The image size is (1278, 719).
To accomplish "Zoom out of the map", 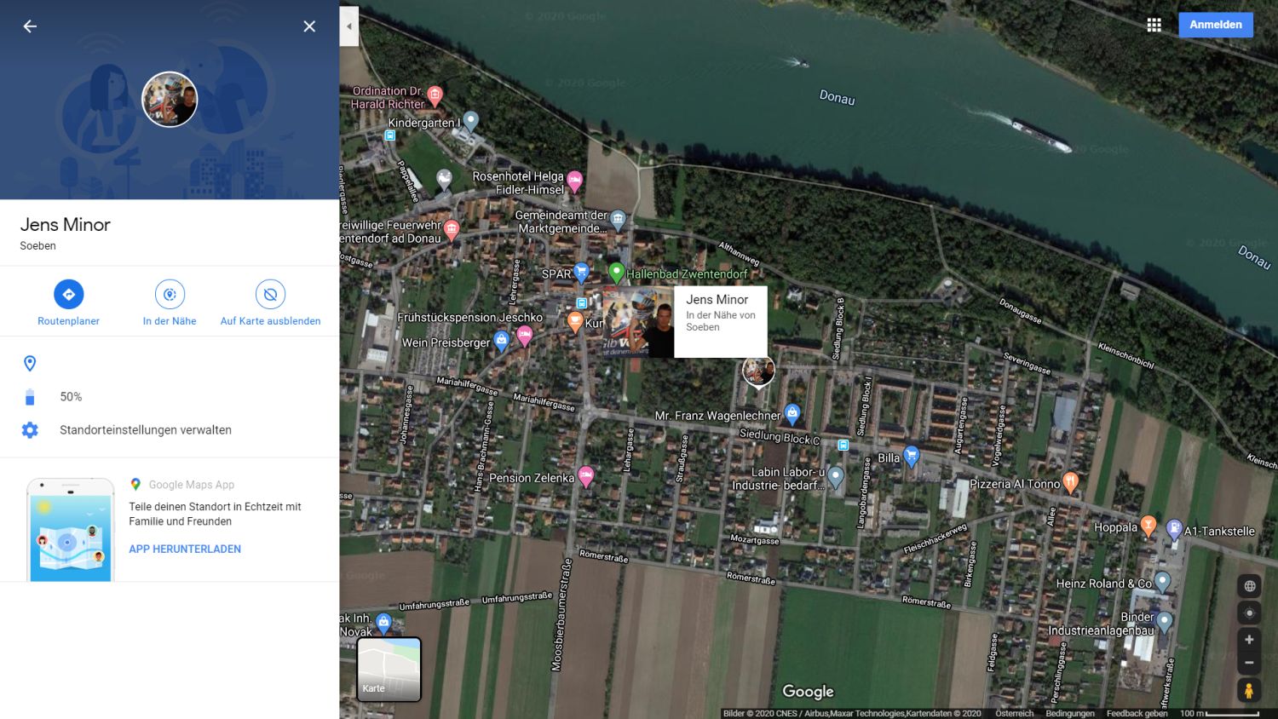I will point(1249,663).
